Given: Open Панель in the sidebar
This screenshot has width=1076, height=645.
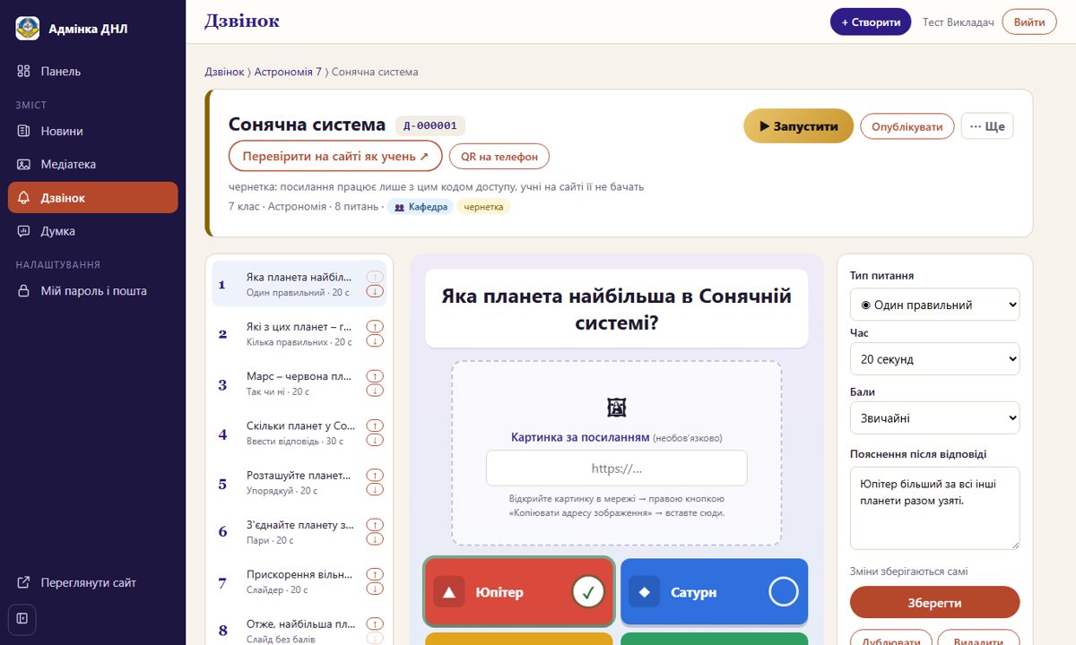Looking at the screenshot, I should (93, 71).
